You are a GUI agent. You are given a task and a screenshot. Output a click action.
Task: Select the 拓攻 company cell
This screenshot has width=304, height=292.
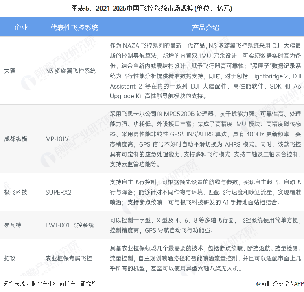(11, 258)
